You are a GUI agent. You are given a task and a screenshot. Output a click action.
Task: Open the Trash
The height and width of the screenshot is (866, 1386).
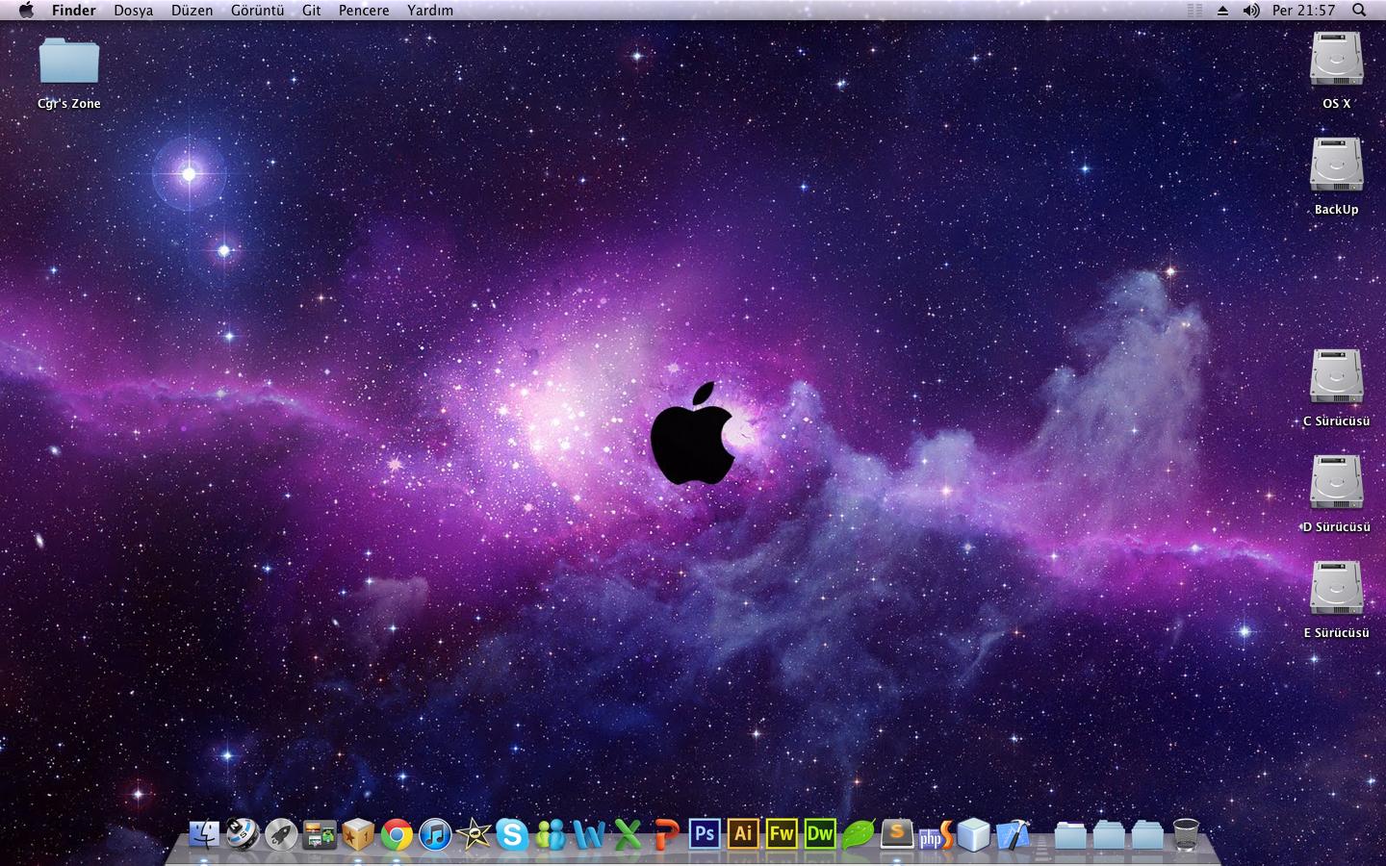coord(1186,834)
